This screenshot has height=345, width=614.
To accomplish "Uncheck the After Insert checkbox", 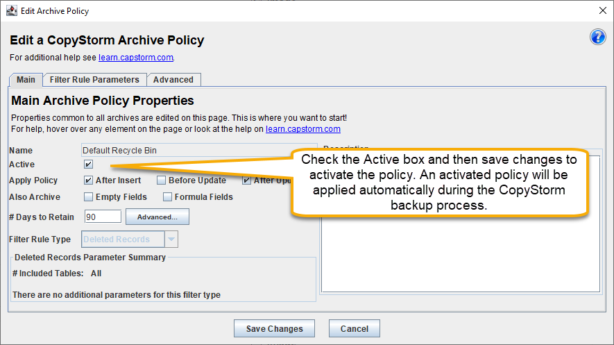I will (89, 180).
